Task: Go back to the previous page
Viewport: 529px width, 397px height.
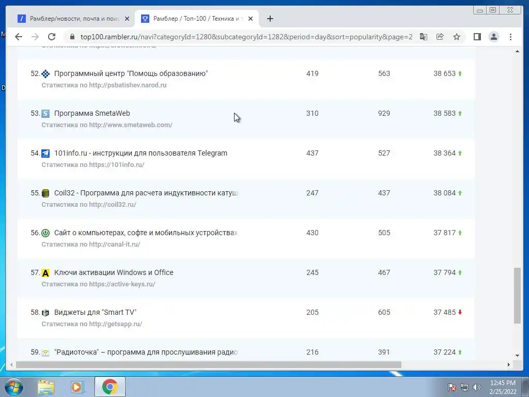Action: pyautogui.click(x=19, y=37)
